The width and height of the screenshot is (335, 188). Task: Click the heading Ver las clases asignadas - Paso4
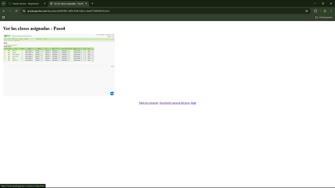[x=34, y=29]
